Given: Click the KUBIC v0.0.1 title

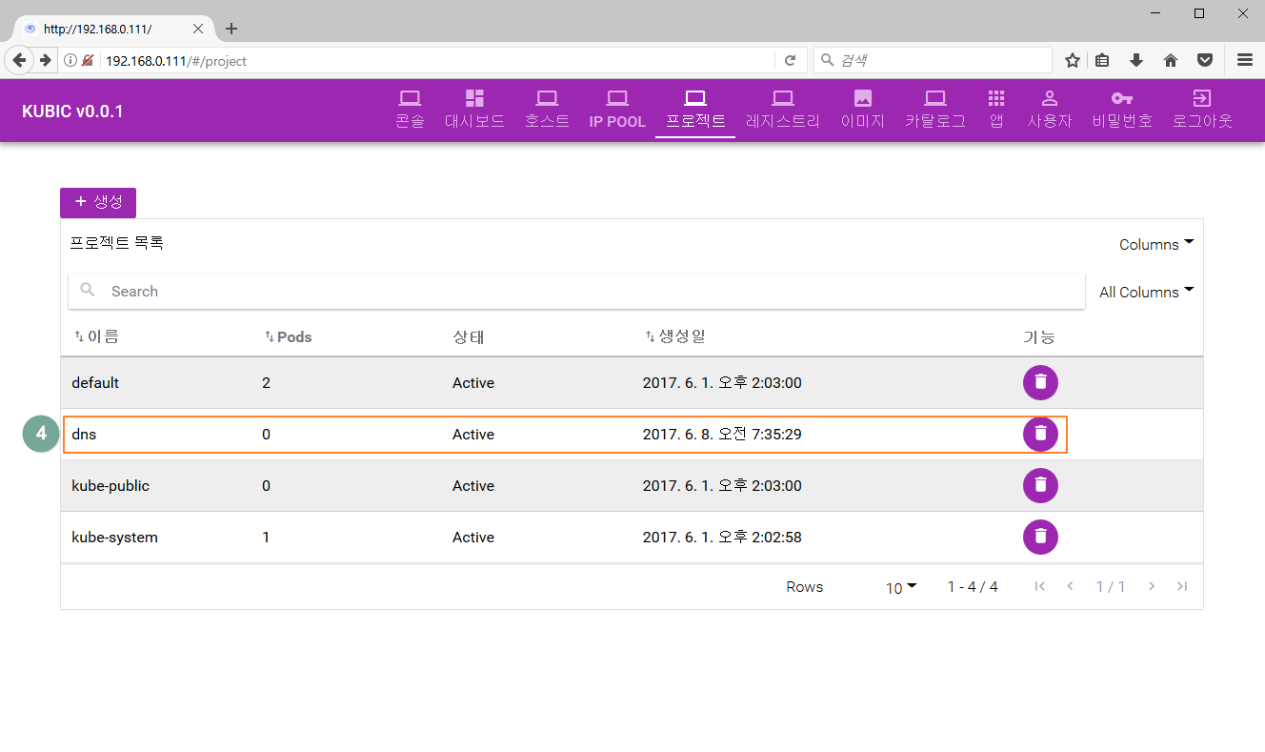Looking at the screenshot, I should click(72, 112).
